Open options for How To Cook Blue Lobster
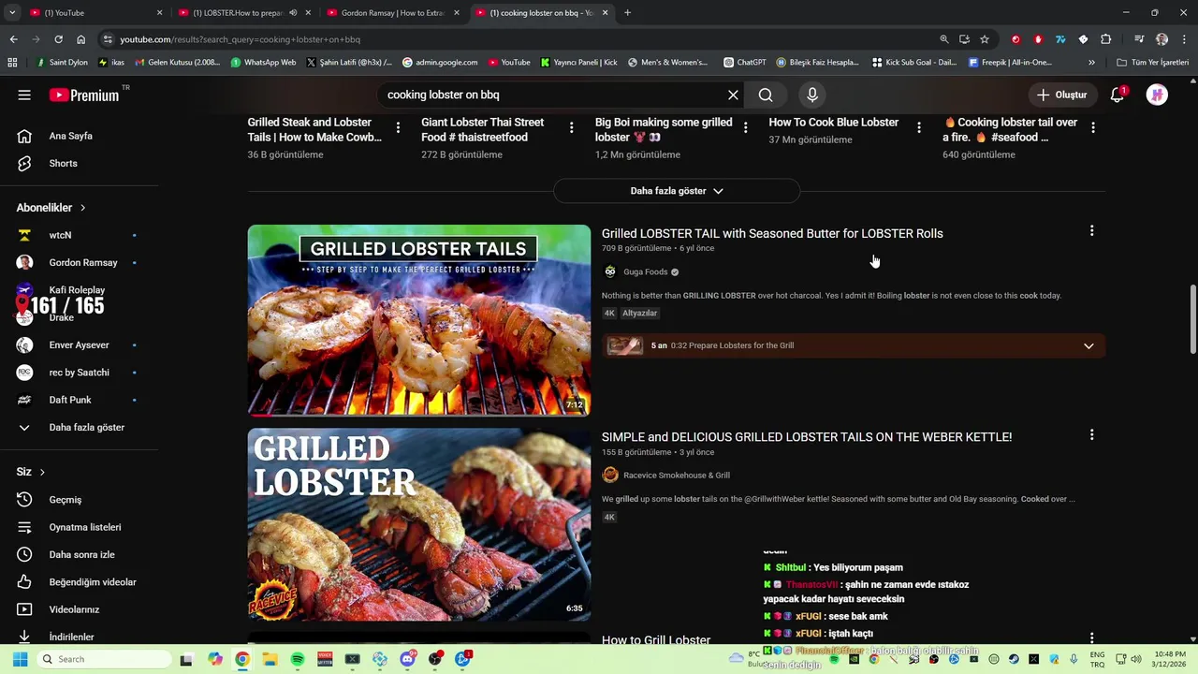 919,128
